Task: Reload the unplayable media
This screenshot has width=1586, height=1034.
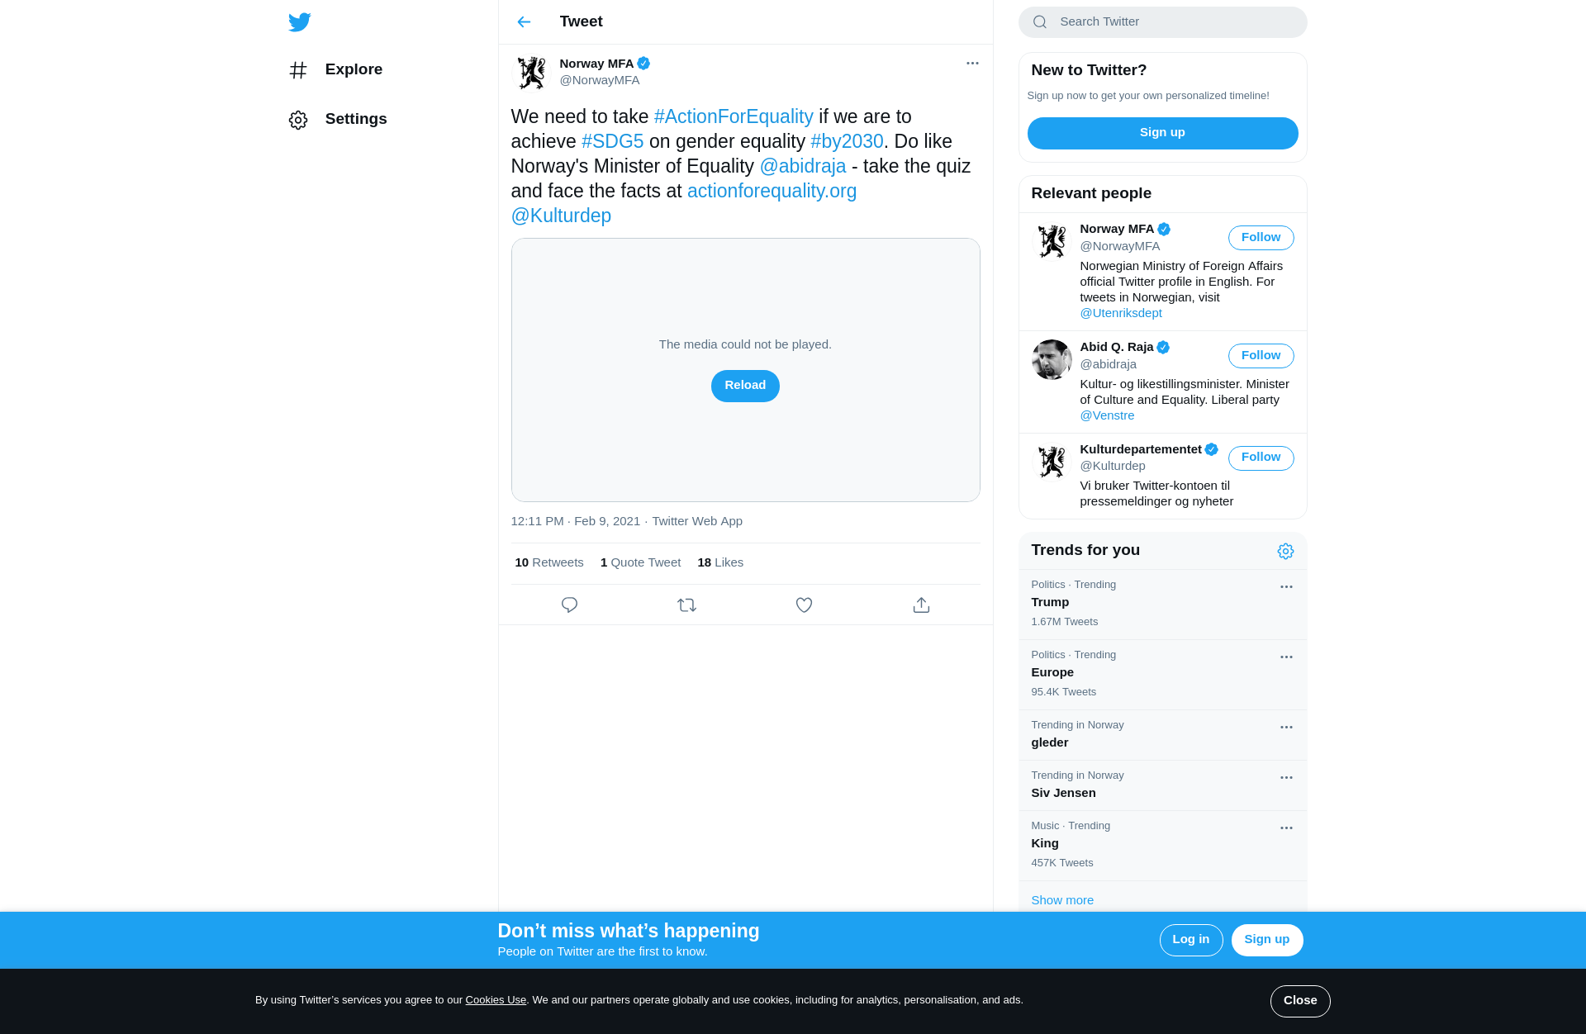Action: (x=745, y=386)
